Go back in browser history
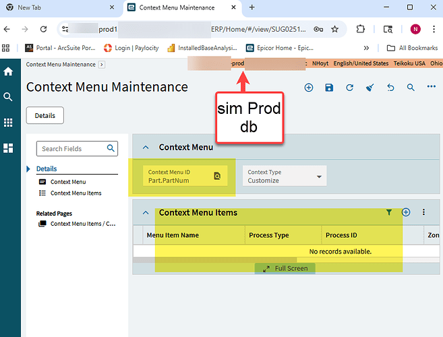Screen dimensions: 443x337 7,29
